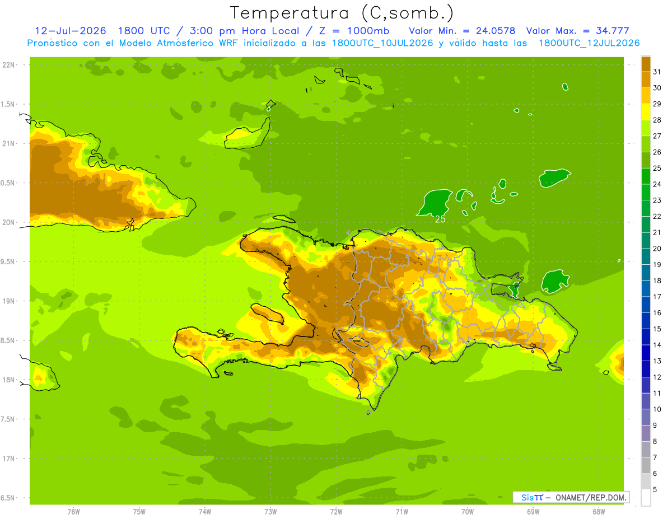
Task: Click the "18N" latitude axis label
Action: tap(8, 380)
